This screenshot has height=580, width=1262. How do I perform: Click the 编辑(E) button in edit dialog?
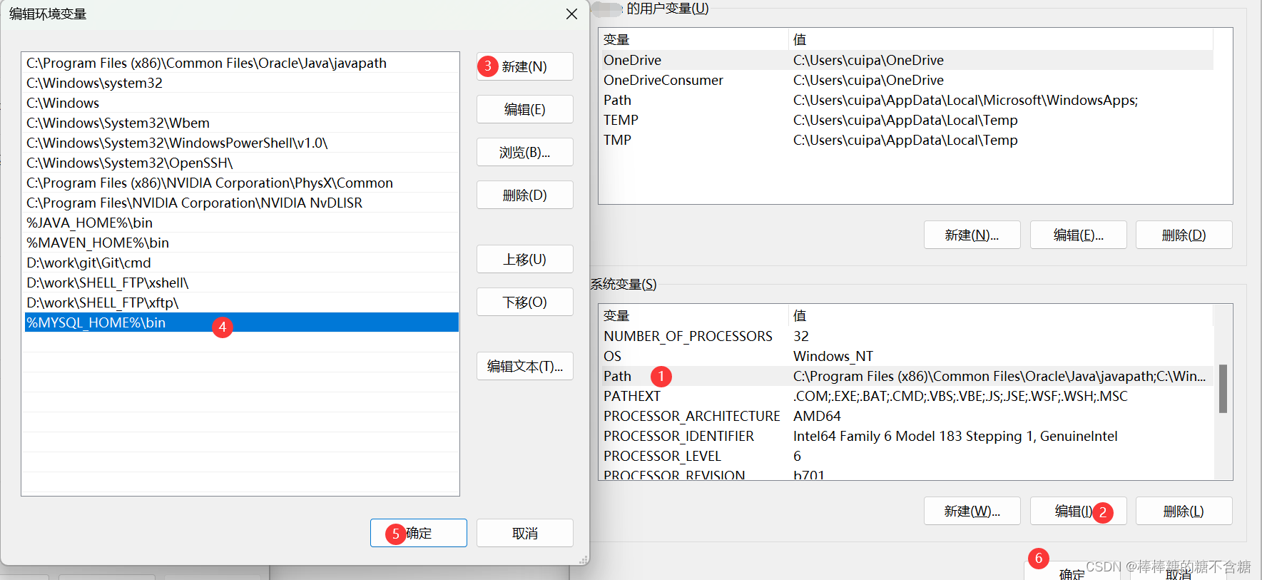point(525,109)
